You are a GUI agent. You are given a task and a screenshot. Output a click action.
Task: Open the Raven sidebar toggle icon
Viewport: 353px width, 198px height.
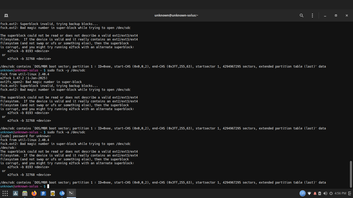(350, 193)
